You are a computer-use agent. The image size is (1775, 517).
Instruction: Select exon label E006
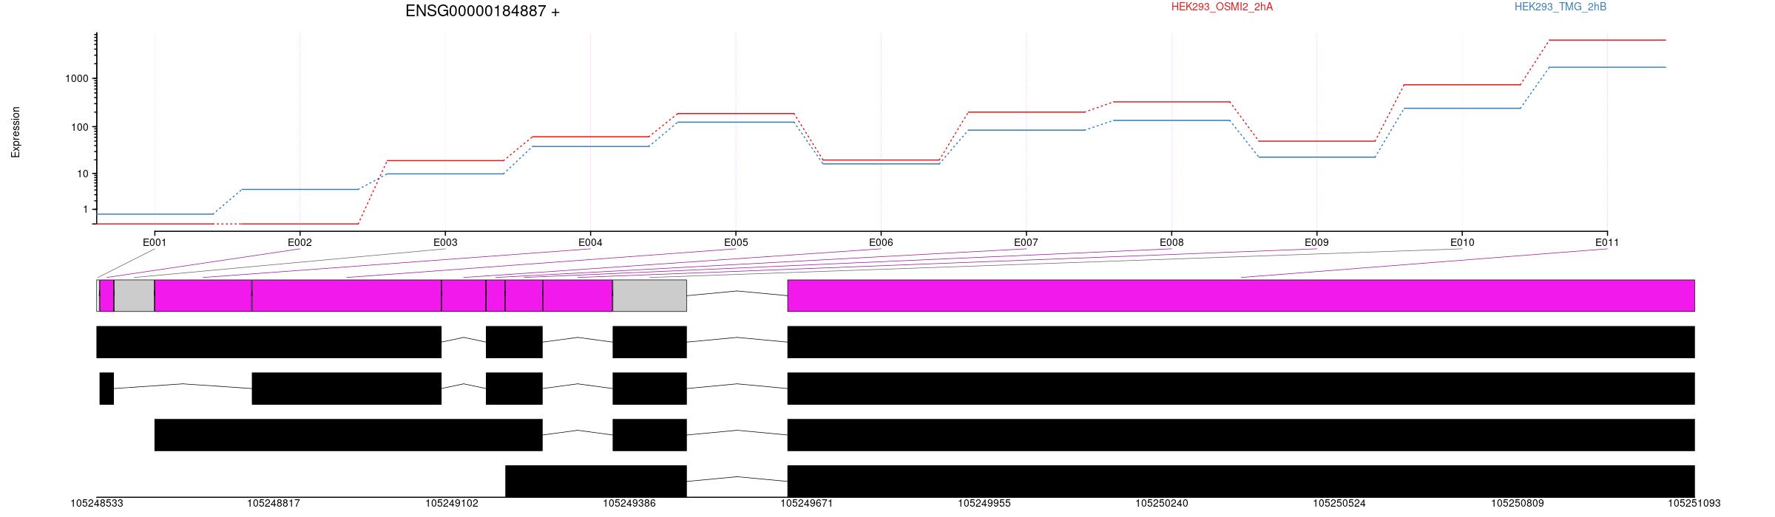[881, 242]
